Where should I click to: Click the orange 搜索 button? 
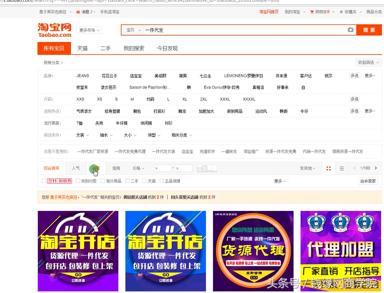pos(369,30)
